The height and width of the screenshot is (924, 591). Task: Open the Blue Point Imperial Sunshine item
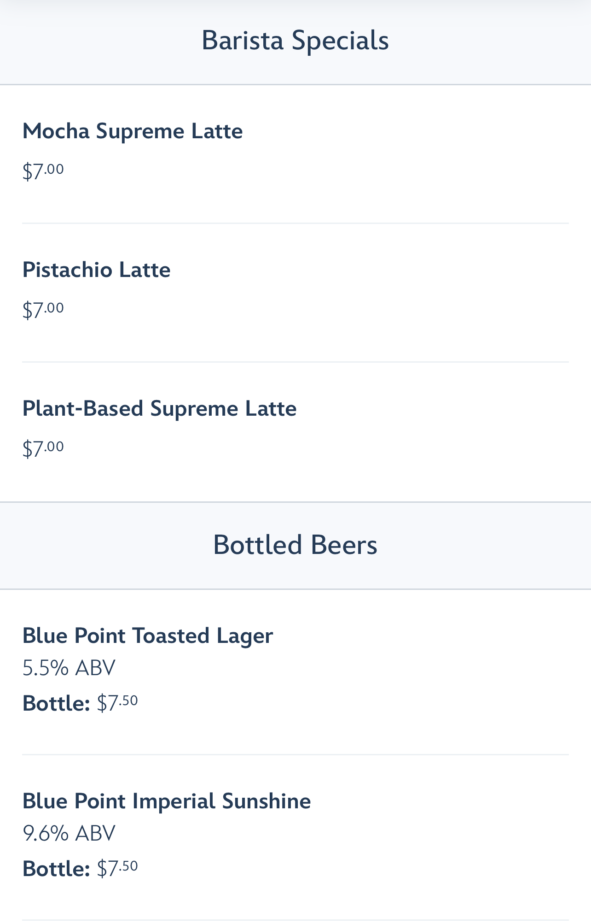167,801
